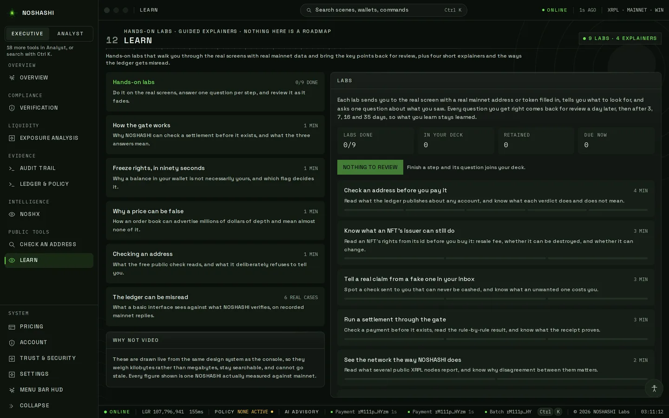Click the search scenes, wallets, commands field

point(383,10)
